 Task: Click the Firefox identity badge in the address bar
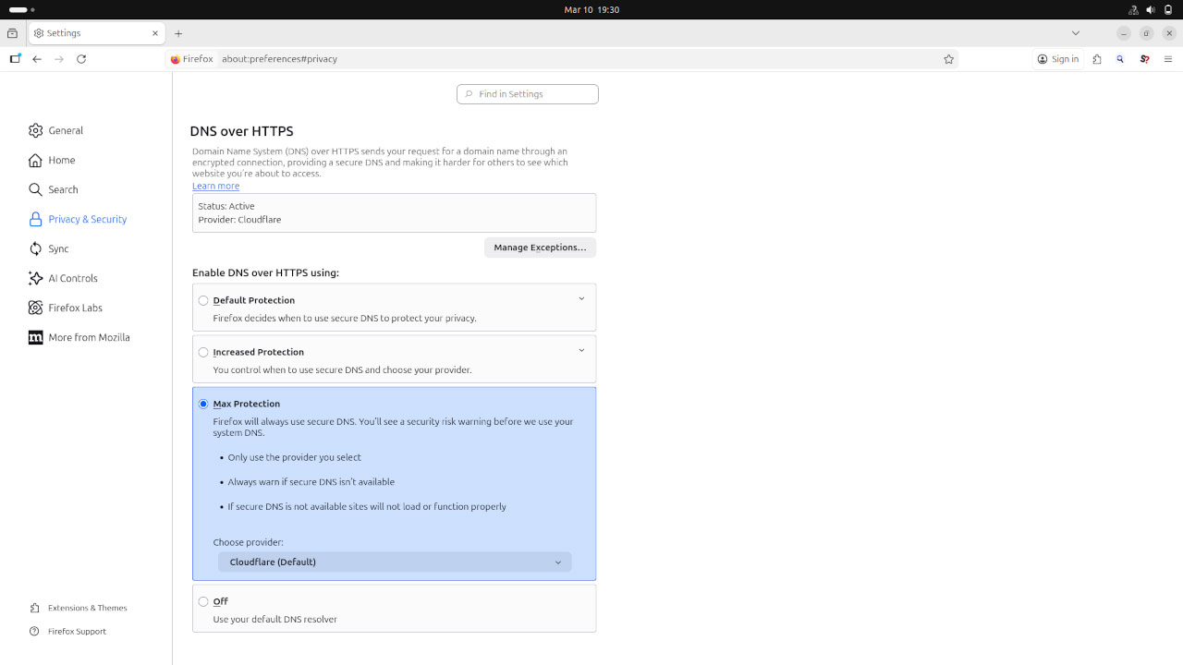(x=192, y=58)
